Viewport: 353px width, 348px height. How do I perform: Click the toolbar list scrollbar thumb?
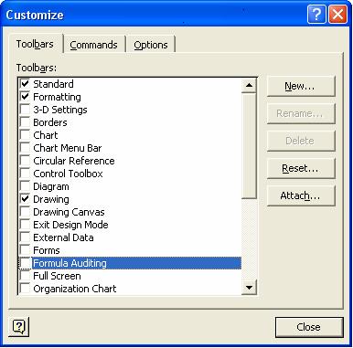249,146
